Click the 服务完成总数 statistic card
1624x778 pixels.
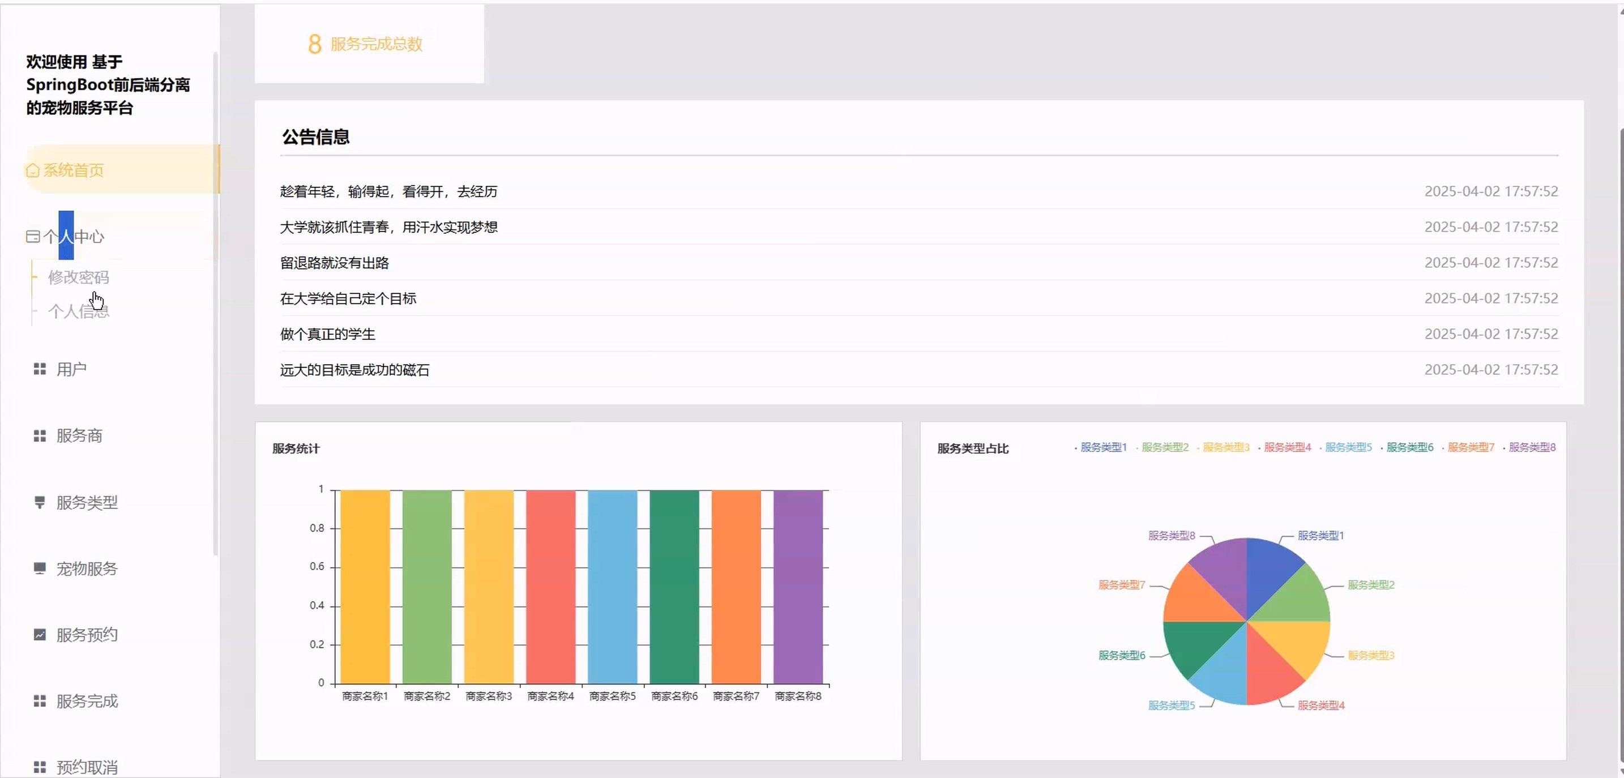coord(369,44)
